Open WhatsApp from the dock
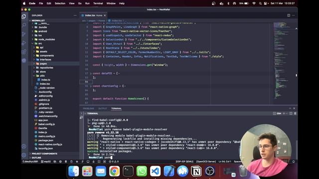The width and height of the screenshot is (319, 179). coord(142,171)
